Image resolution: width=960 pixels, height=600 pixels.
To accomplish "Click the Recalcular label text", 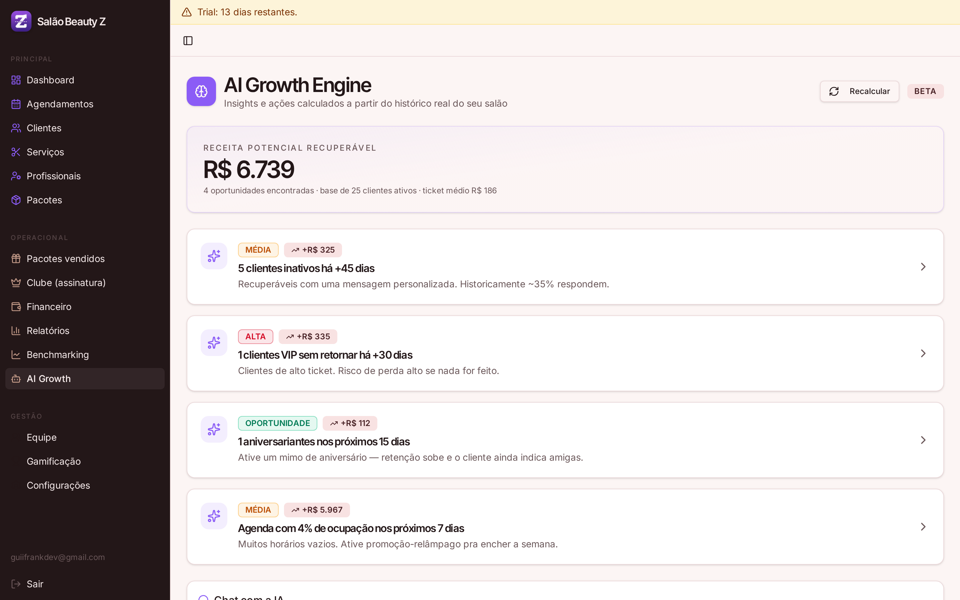I will [870, 91].
